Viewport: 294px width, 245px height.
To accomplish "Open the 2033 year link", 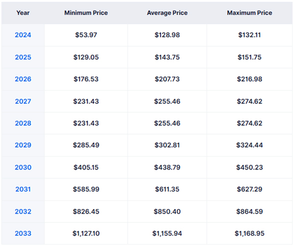I will click(23, 234).
